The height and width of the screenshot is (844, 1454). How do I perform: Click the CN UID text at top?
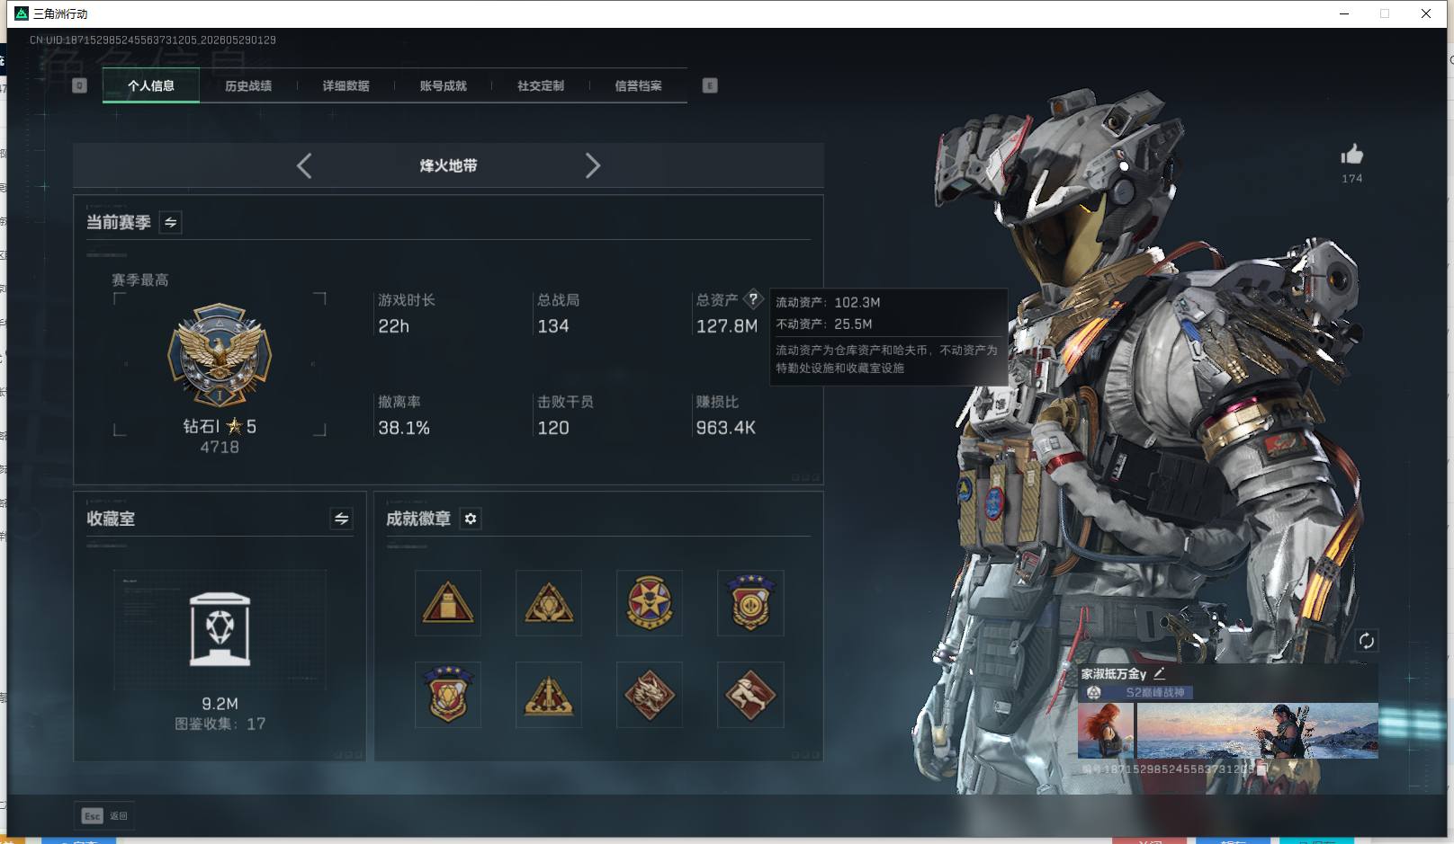coord(153,40)
